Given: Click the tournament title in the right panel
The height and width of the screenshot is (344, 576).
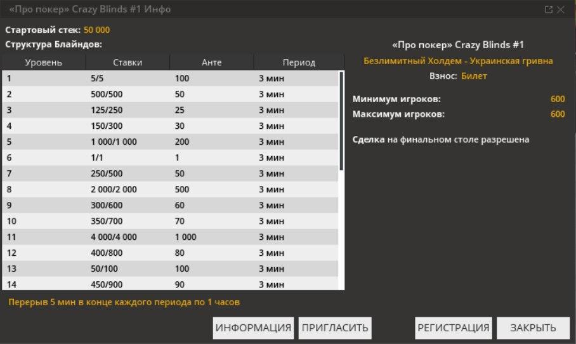Looking at the screenshot, I should click(458, 45).
